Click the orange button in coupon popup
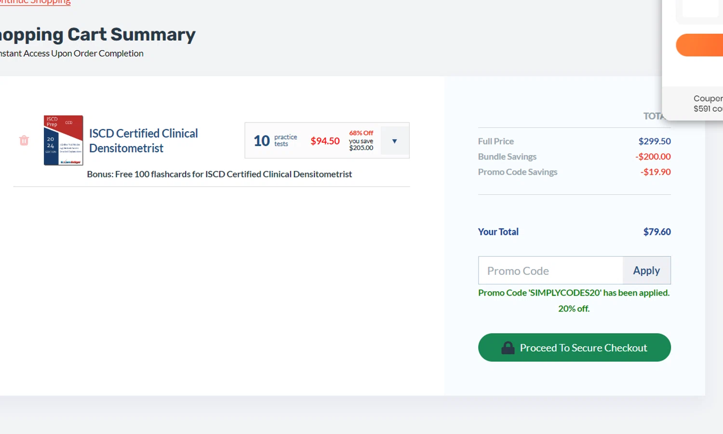This screenshot has height=434, width=723. [700, 45]
